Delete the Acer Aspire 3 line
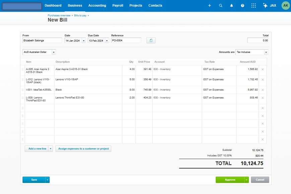 (x=263, y=69)
